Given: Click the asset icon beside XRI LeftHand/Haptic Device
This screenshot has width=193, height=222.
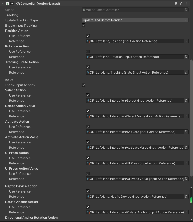Looking at the screenshot, I should pyautogui.click(x=88, y=197).
